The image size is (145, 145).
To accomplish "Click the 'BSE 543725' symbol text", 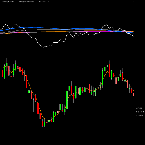I will click(44, 2).
